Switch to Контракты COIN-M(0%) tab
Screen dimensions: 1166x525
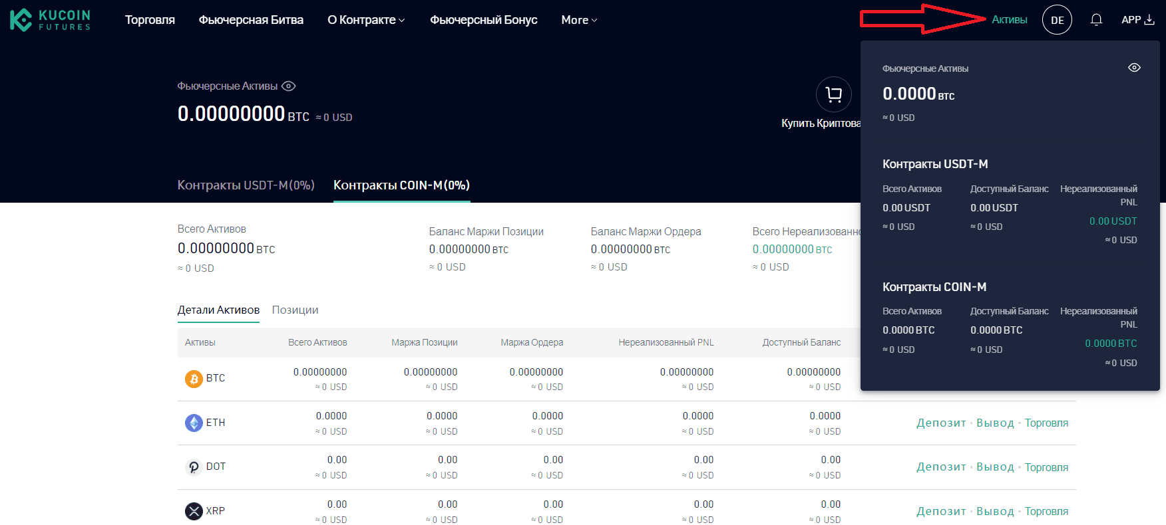click(401, 185)
